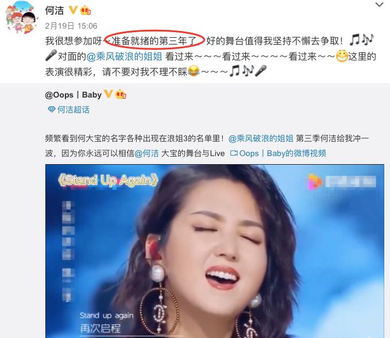Open @乘风破浪的姐姐 mention in the reposted text
This screenshot has height=338, width=390.
tap(261, 138)
